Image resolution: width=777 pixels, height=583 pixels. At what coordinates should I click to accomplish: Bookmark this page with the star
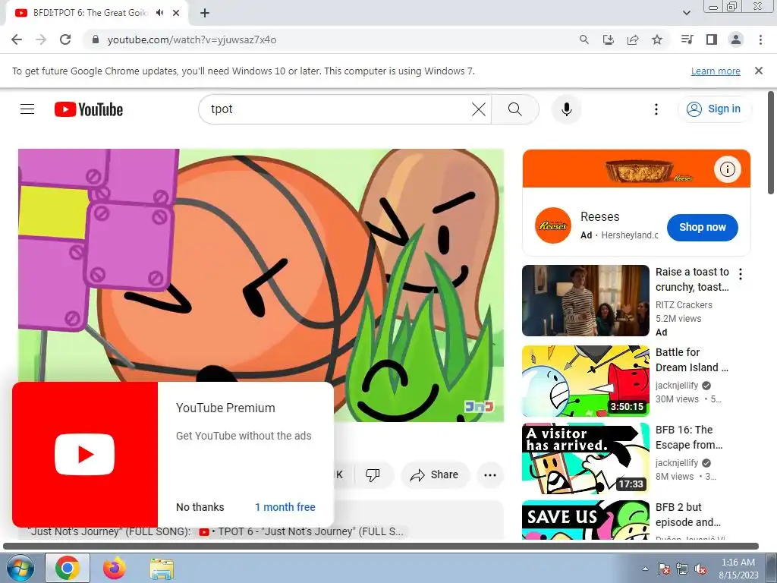click(657, 39)
